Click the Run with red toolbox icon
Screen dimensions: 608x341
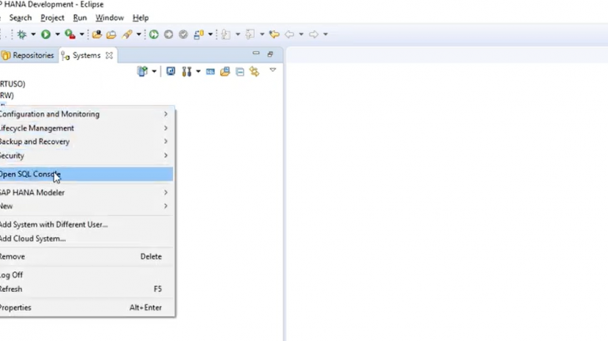pos(70,34)
